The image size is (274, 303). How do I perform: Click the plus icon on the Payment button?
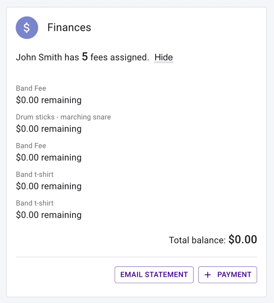[207, 275]
